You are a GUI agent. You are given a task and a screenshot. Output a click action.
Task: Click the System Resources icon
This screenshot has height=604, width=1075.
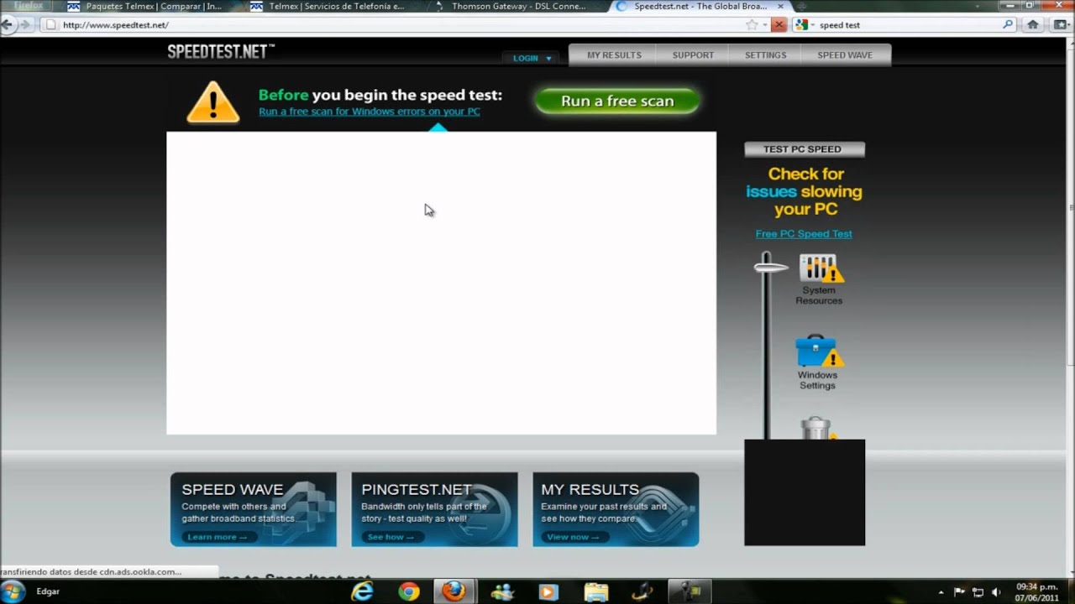point(821,268)
